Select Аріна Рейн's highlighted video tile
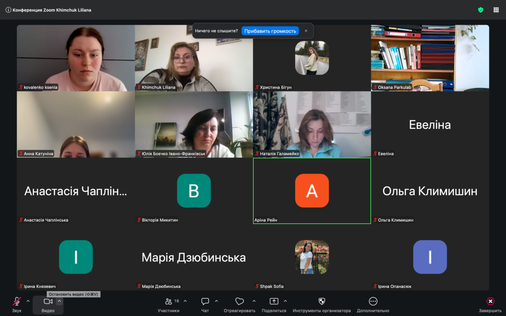The width and height of the screenshot is (506, 316). 312,191
